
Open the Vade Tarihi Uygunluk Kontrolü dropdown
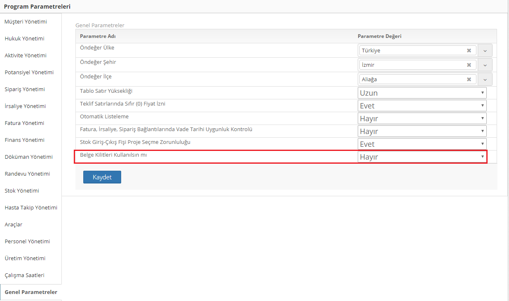coord(422,131)
